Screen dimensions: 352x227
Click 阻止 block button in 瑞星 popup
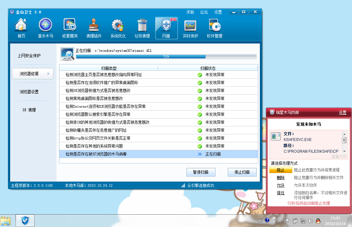click(281, 170)
